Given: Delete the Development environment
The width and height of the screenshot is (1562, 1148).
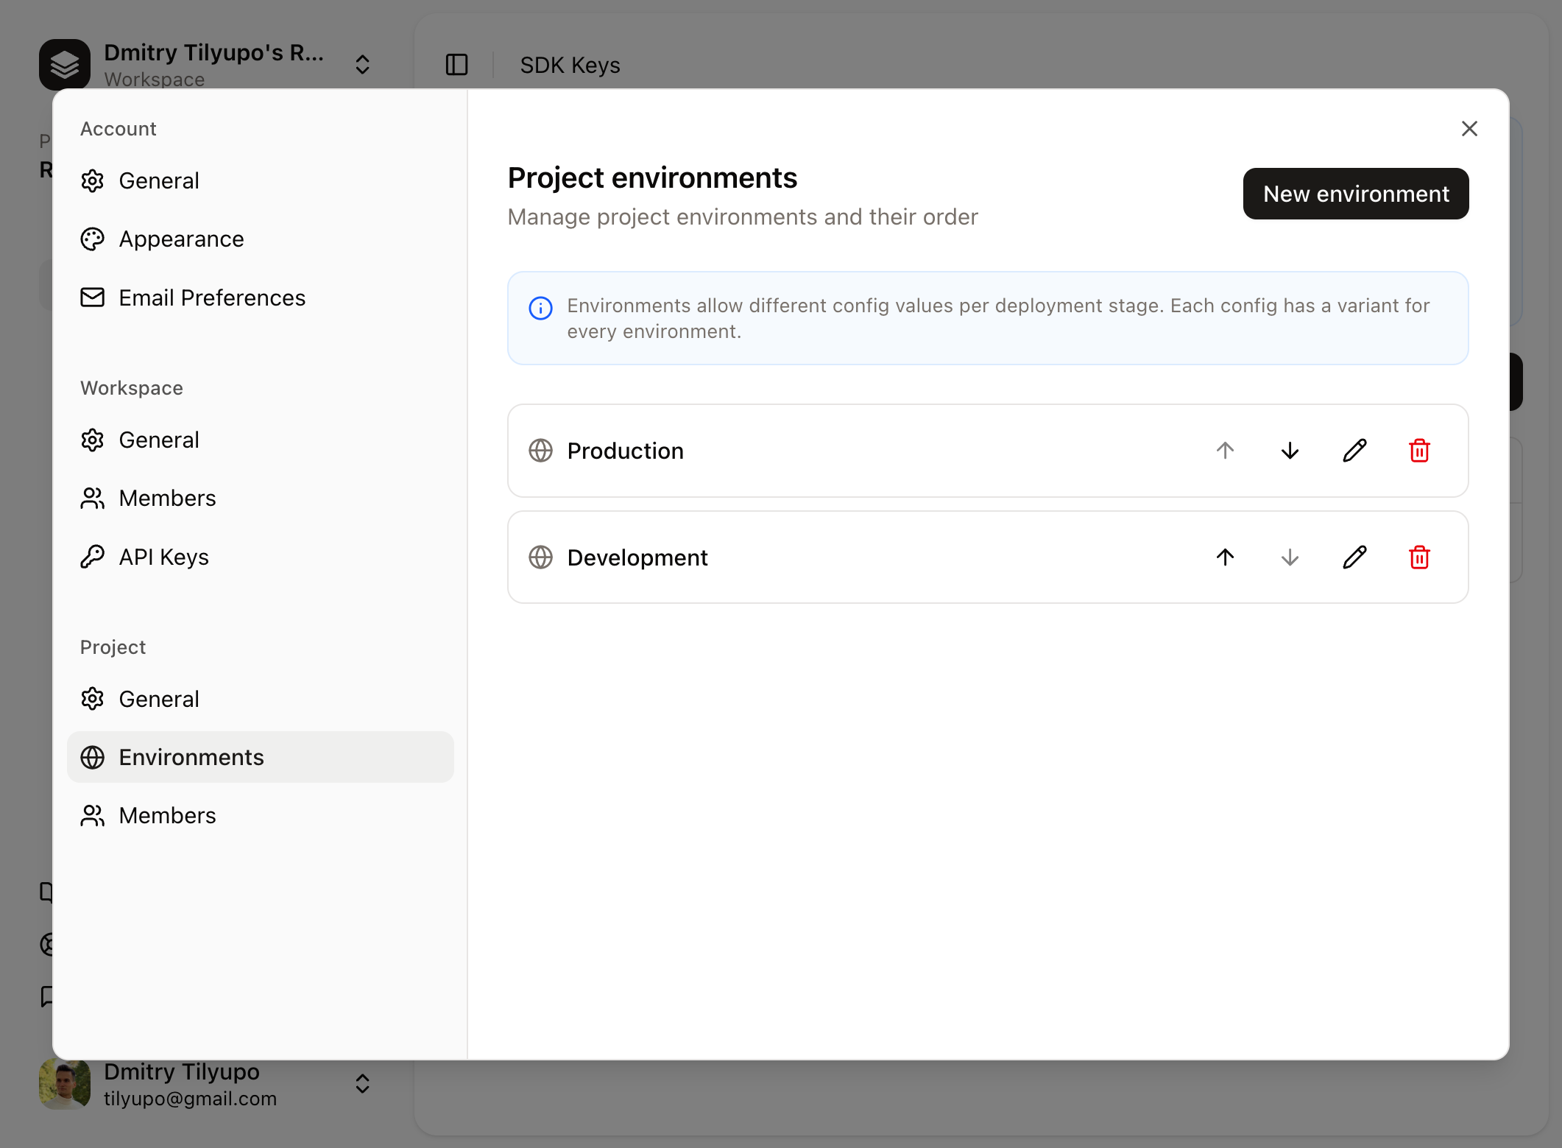Looking at the screenshot, I should 1419,557.
